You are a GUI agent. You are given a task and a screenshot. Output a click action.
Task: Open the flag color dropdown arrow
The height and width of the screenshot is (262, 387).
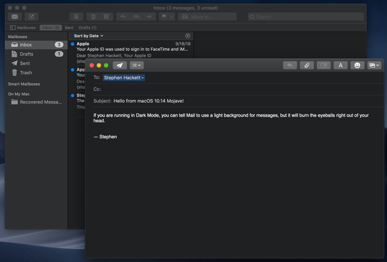(x=172, y=17)
